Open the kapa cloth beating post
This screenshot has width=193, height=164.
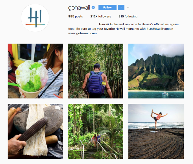coord(35,131)
